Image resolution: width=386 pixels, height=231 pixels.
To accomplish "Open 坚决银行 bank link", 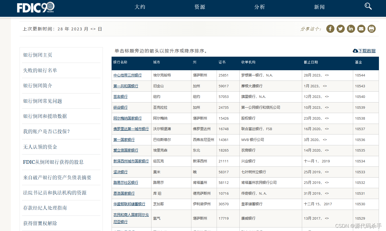I will coord(121,172).
